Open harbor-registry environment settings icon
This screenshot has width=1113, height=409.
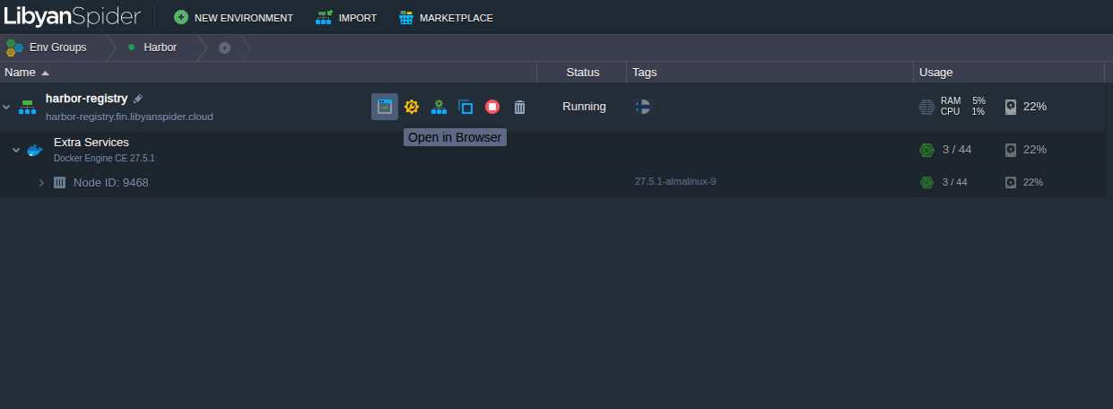coord(412,107)
